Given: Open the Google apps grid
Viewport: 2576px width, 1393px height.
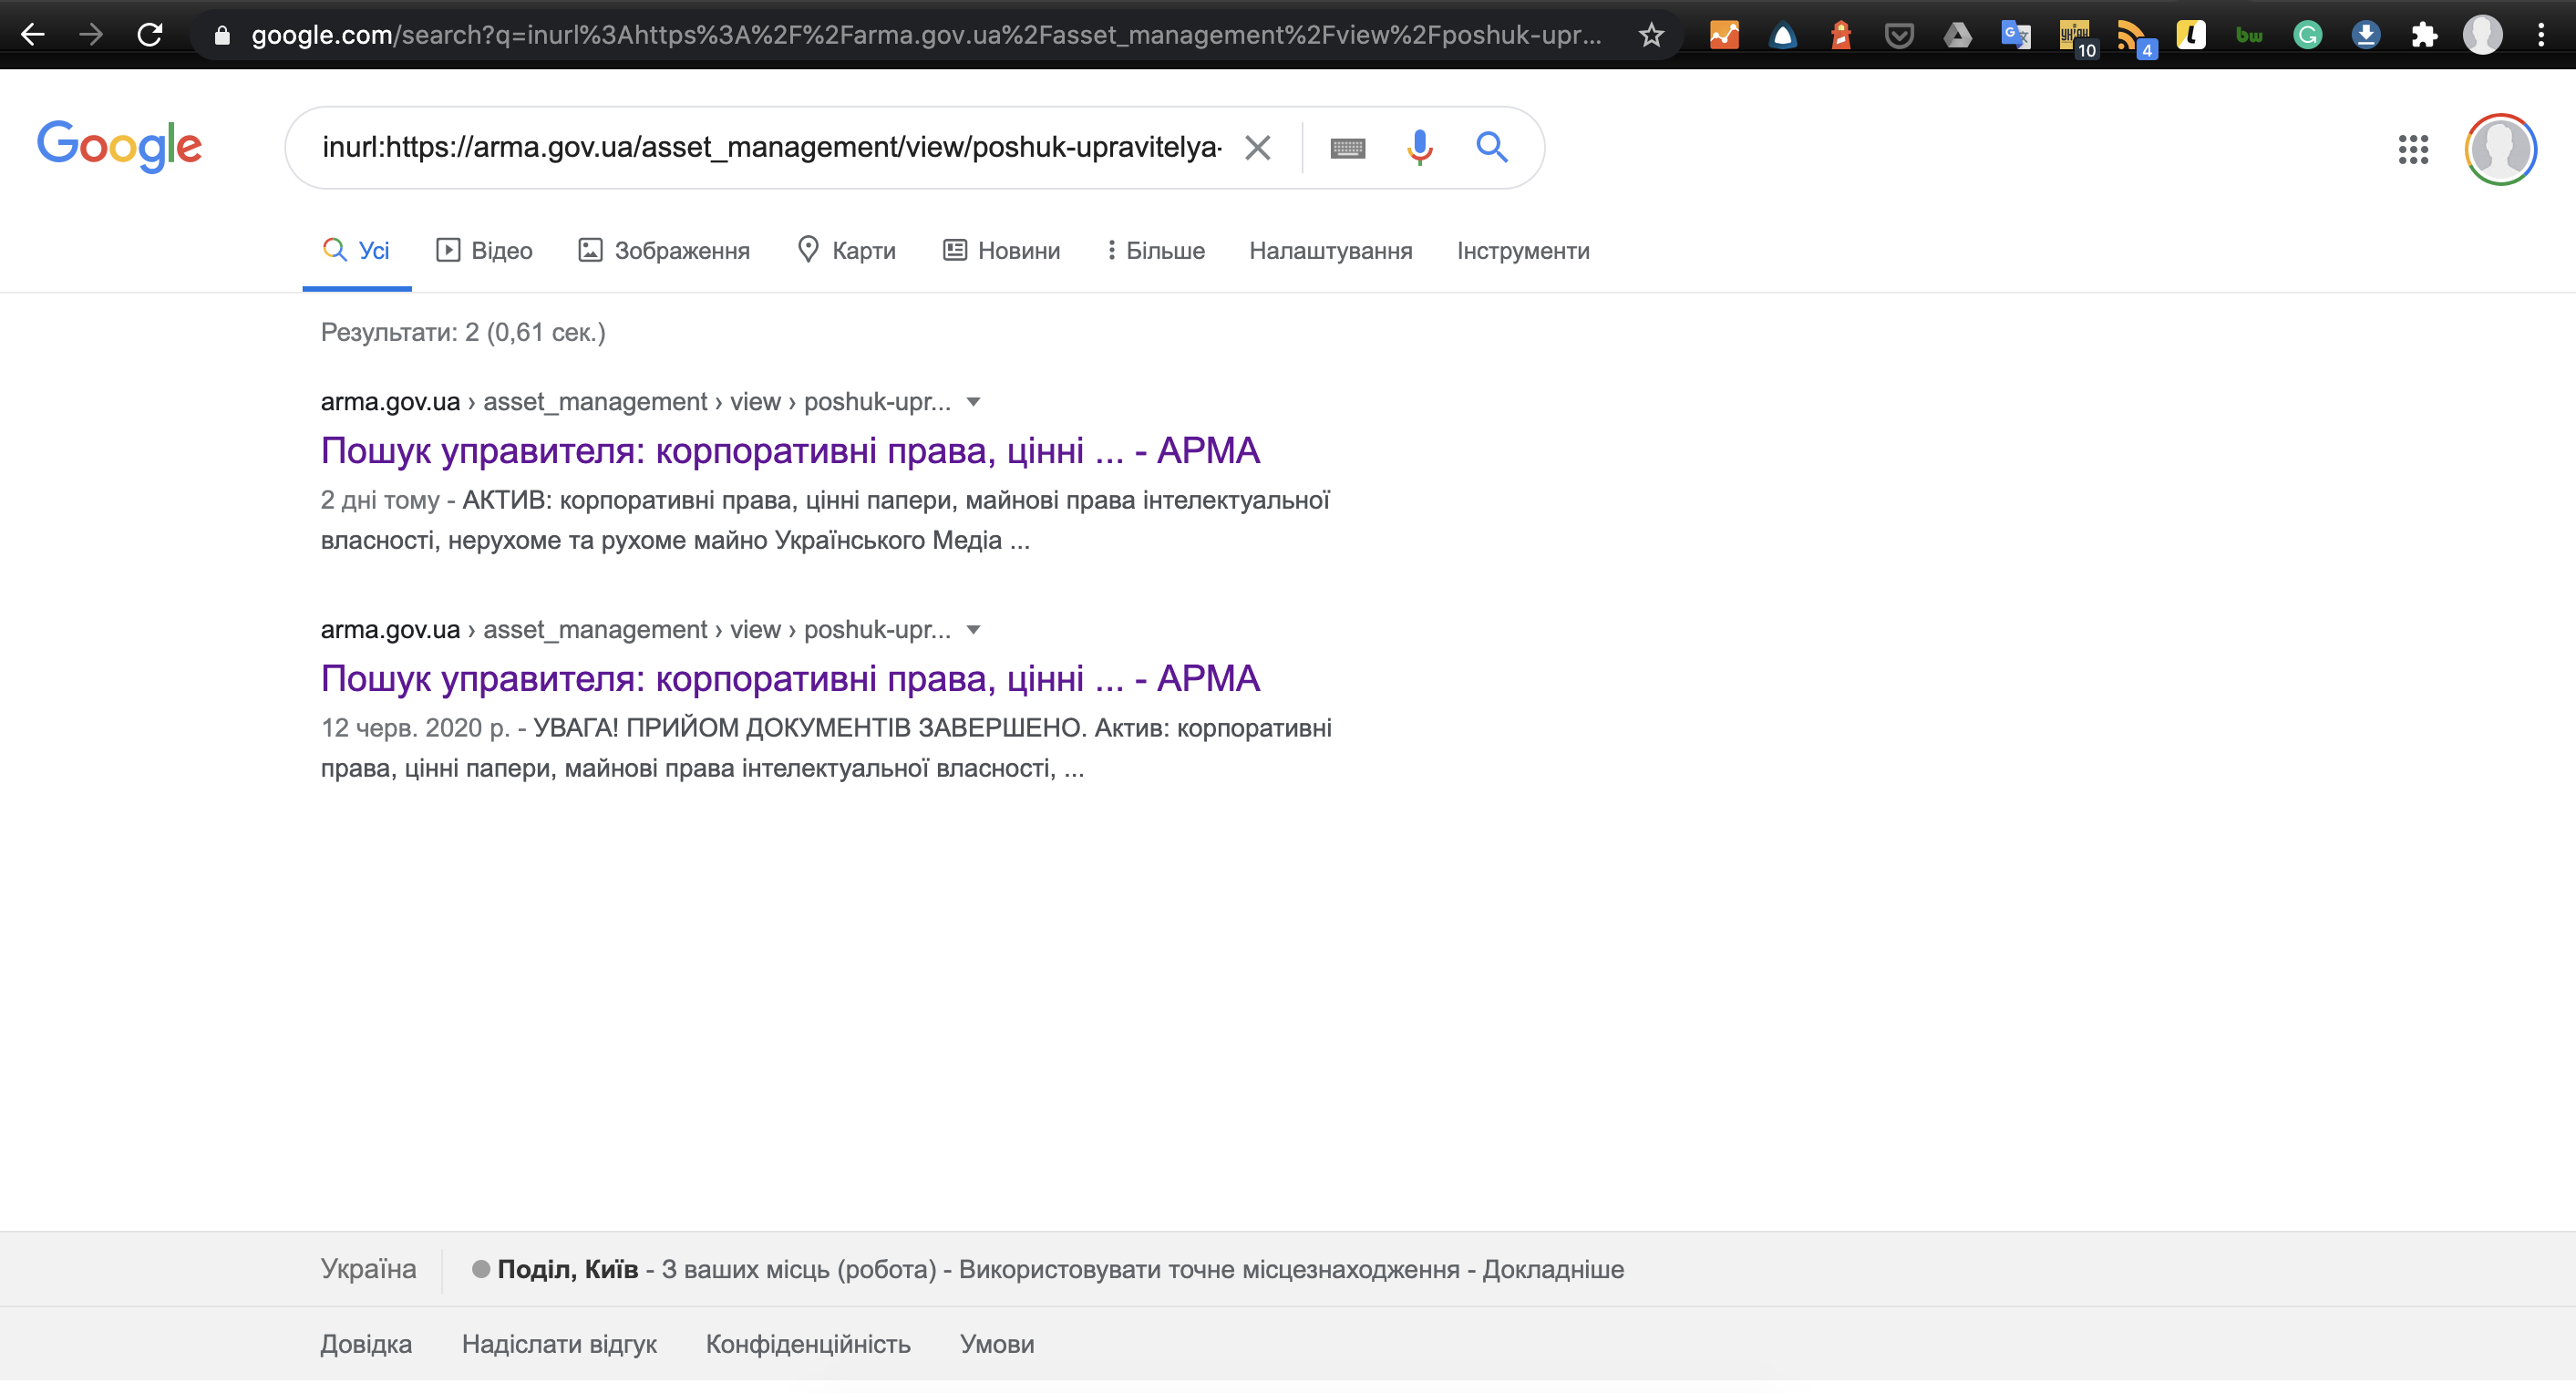Looking at the screenshot, I should 2413,150.
